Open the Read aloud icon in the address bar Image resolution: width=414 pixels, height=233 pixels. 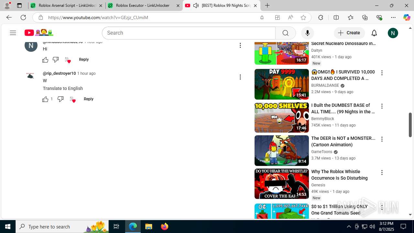[290, 17]
